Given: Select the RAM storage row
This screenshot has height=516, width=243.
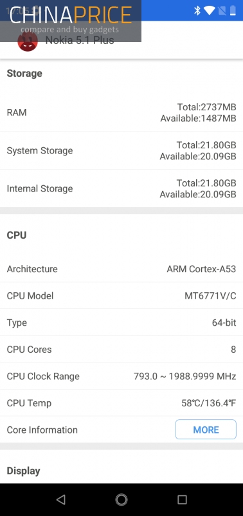Looking at the screenshot, I should click(x=122, y=112).
